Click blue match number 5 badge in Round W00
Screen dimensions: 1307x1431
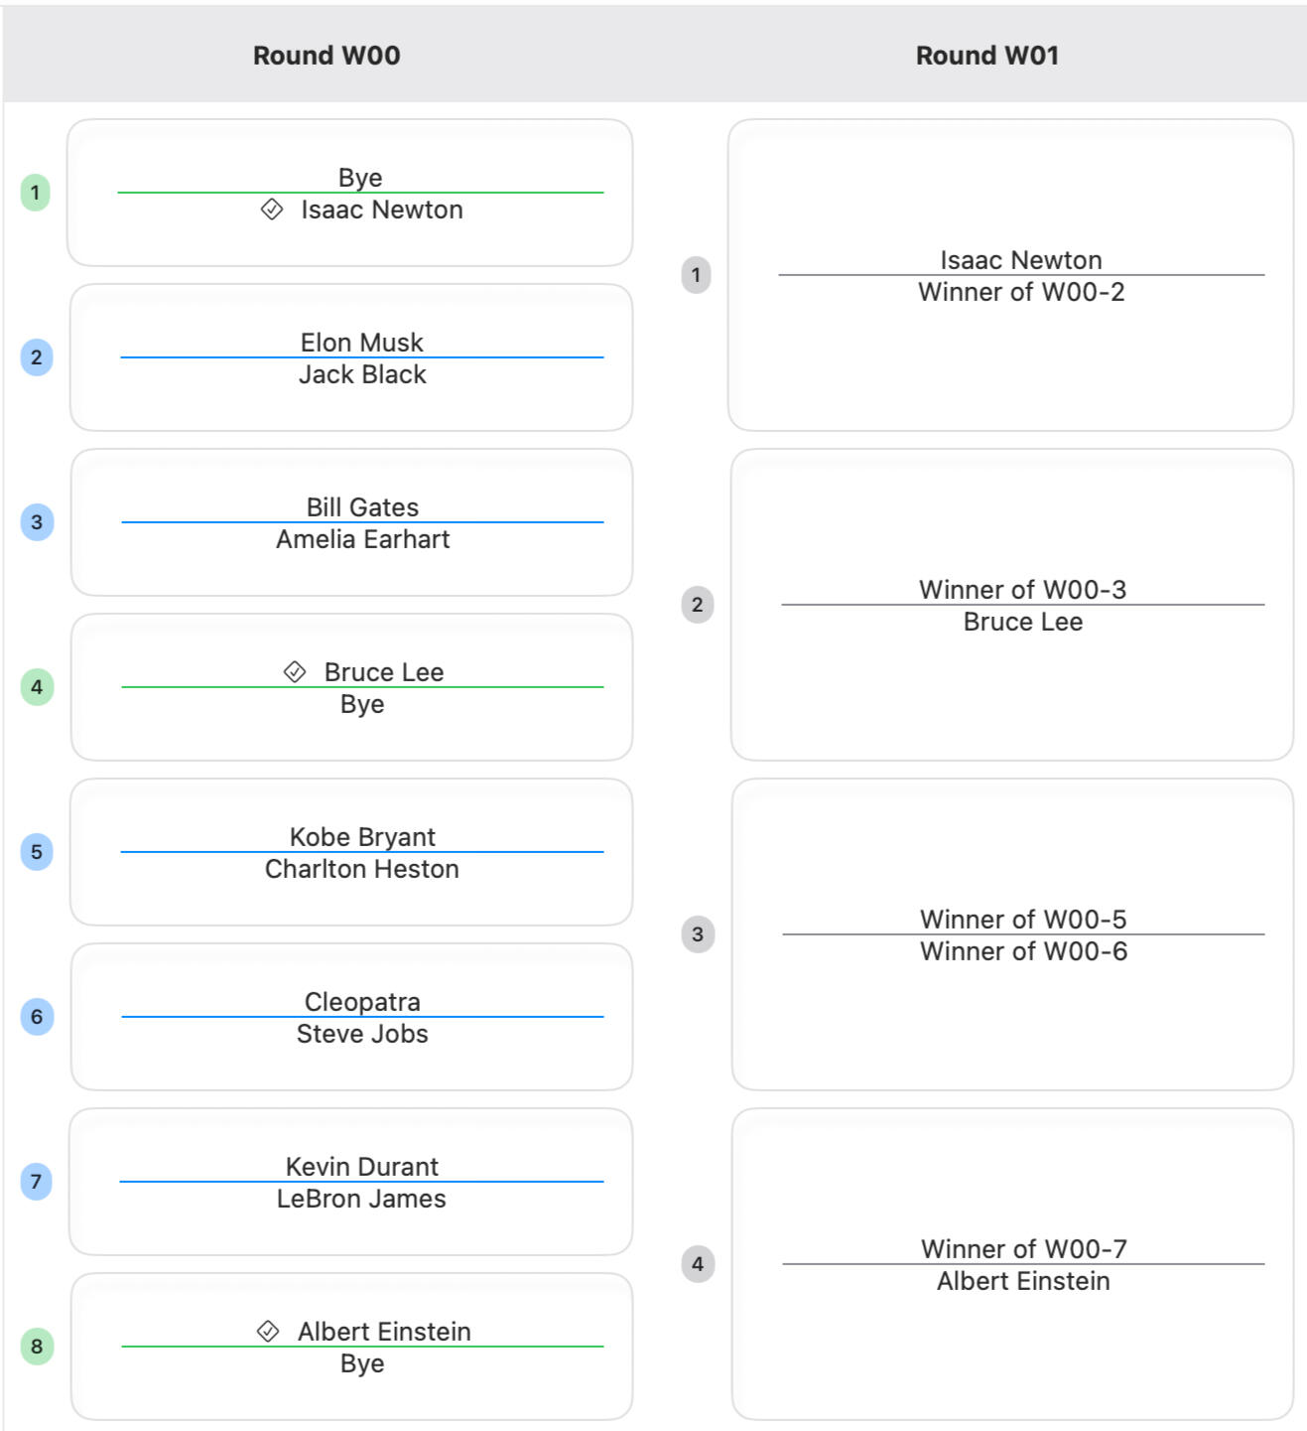[37, 852]
